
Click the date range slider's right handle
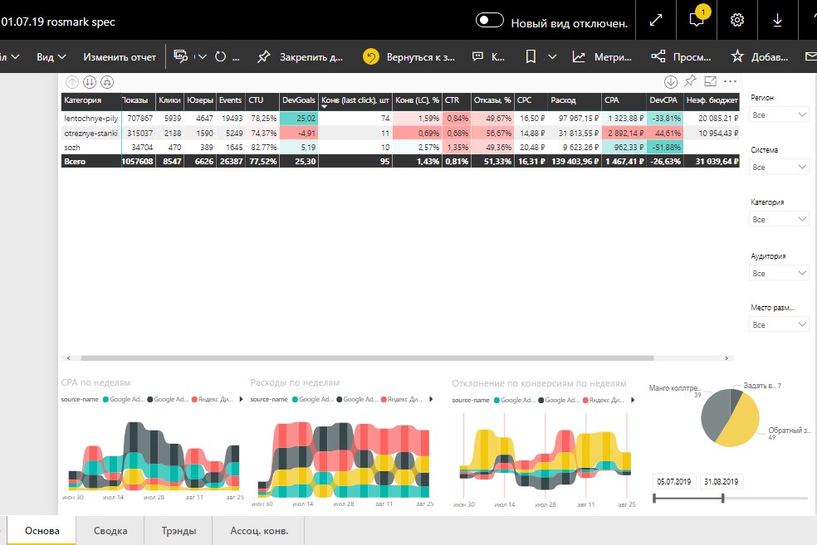722,499
